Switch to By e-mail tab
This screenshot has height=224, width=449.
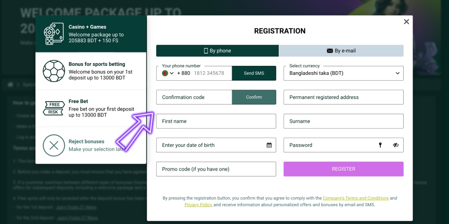(x=341, y=51)
